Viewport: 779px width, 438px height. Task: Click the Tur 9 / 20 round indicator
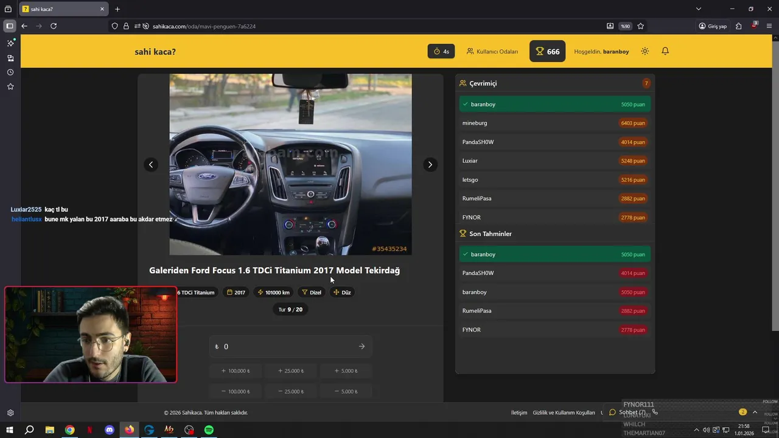(290, 310)
